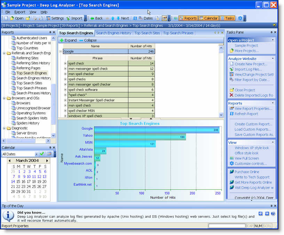Screen dimensions: 284x235
Task: Select Windows XP style look
Action: pos(252,148)
